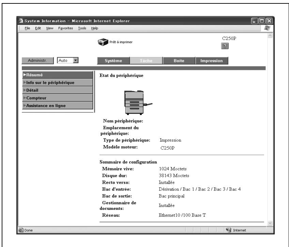This screenshot has width=289, height=247.
Task: Open the View menu
Action: (49, 28)
